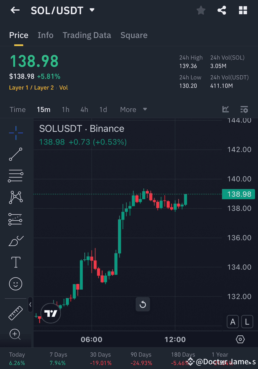
Task: Share the SOL/USDT chart
Action: pyautogui.click(x=222, y=10)
